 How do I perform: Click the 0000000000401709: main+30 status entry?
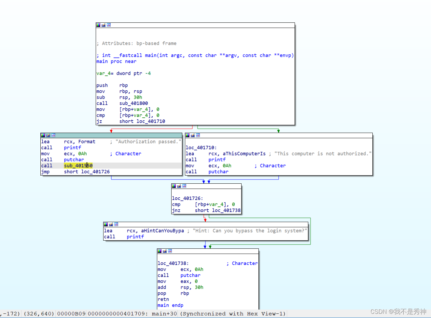[132, 314]
